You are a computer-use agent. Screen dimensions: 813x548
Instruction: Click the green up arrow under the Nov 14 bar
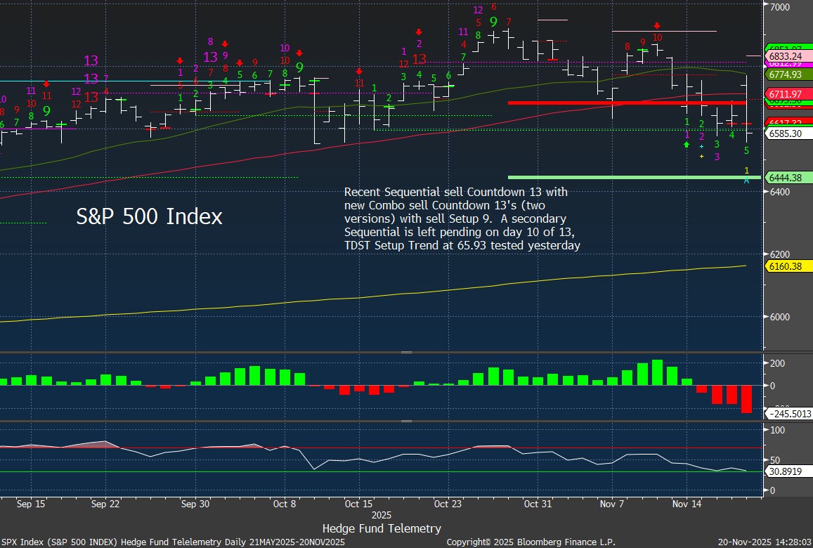[687, 145]
